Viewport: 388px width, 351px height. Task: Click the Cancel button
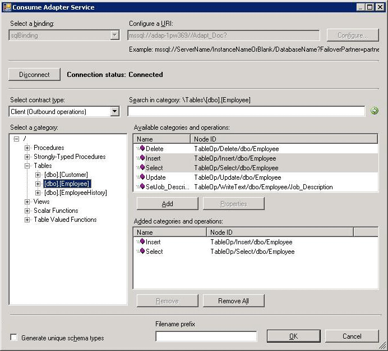(352, 336)
